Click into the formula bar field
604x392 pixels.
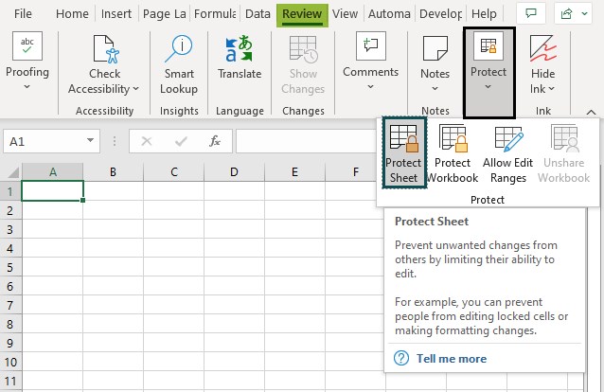[x=306, y=141]
